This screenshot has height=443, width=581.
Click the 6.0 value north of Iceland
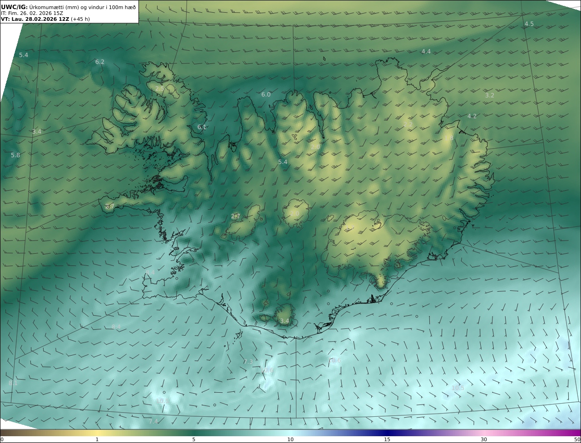point(266,94)
